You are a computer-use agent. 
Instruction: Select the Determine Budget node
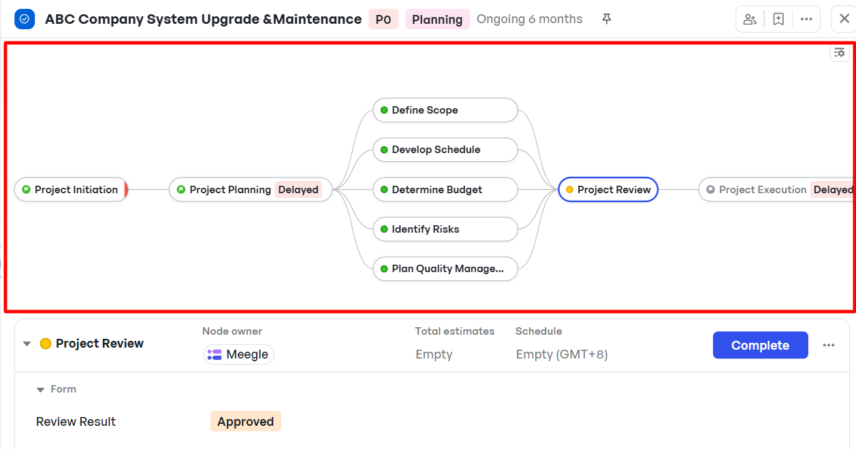(445, 190)
